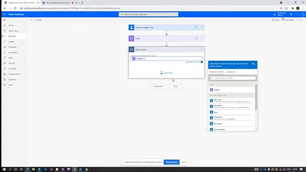Select My flows in the sidebar

click(x=12, y=36)
